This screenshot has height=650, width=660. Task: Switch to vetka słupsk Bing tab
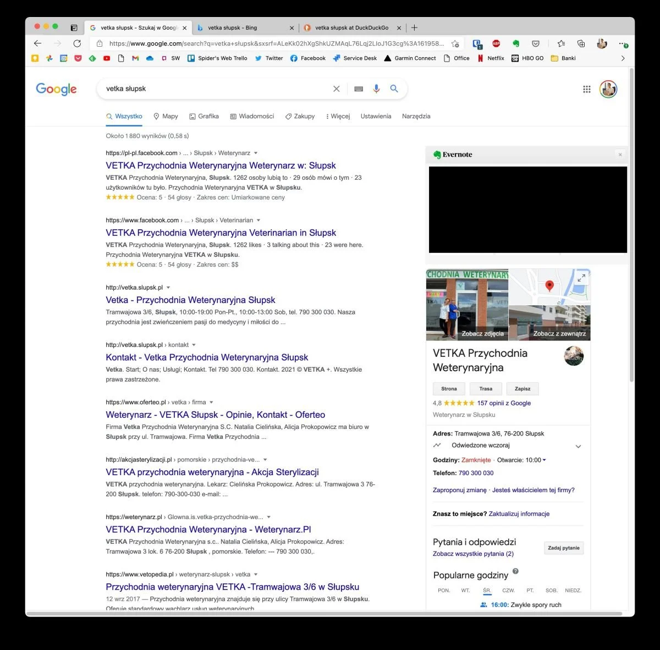click(x=245, y=27)
